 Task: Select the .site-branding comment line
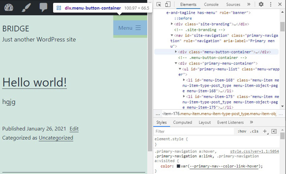200,30
